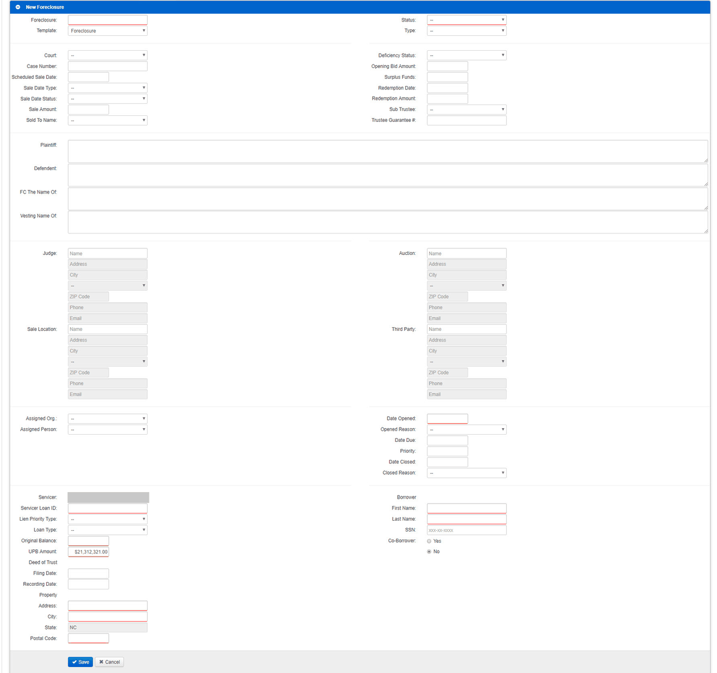The height and width of the screenshot is (673, 717).
Task: Click the FC The Name Of text area
Action: point(388,199)
